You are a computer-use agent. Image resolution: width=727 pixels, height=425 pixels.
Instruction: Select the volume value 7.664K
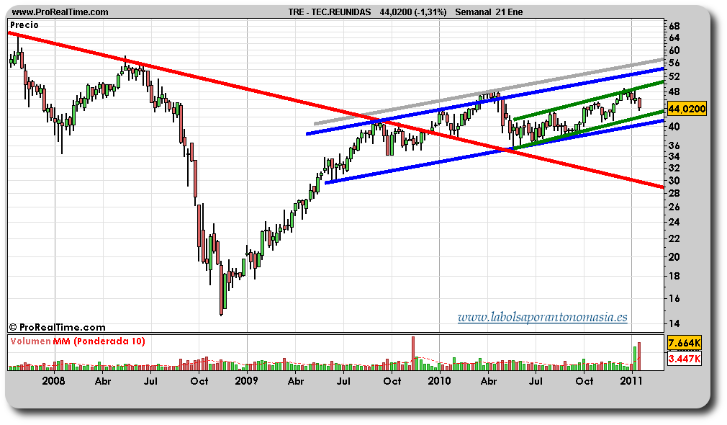point(685,343)
